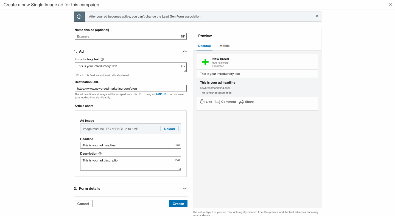
Task: Click the Create button
Action: coord(178,204)
